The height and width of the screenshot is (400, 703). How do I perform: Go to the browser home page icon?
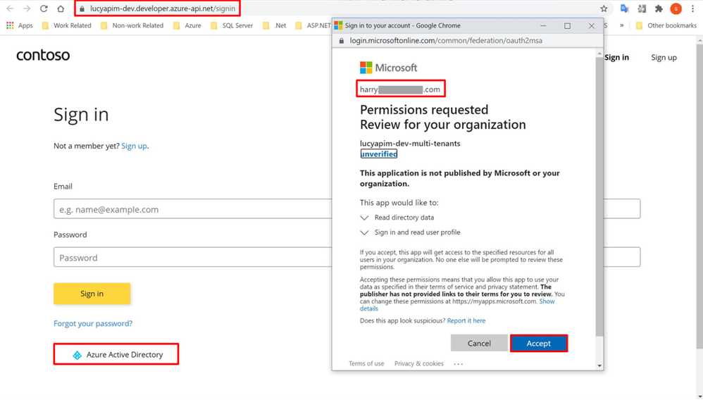pyautogui.click(x=61, y=8)
